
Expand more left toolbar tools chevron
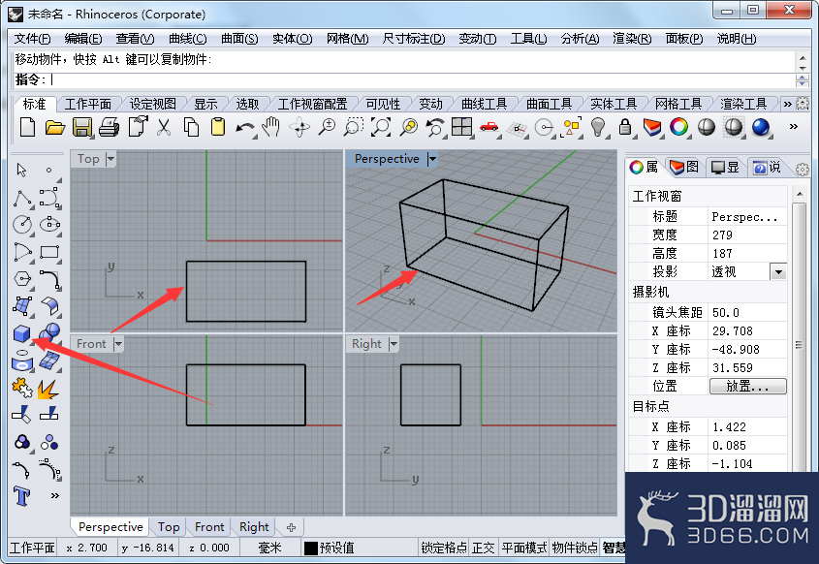click(x=55, y=495)
